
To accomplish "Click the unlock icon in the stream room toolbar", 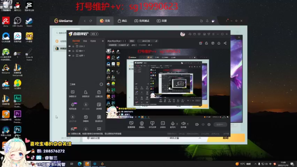I will pos(206,43).
